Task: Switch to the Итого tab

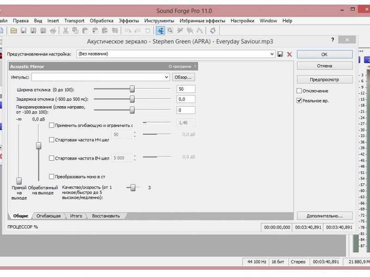Action: [76, 216]
